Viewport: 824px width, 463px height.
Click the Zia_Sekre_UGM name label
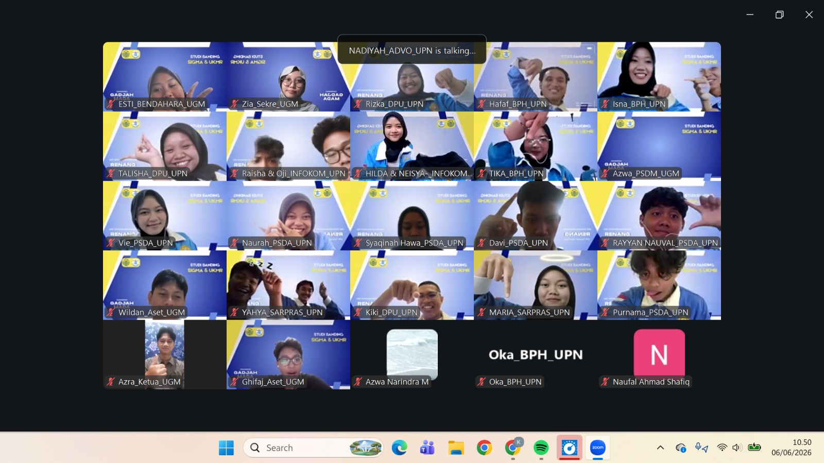270,104
